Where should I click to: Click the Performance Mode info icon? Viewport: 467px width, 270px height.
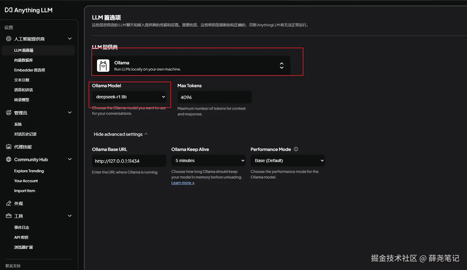point(296,149)
